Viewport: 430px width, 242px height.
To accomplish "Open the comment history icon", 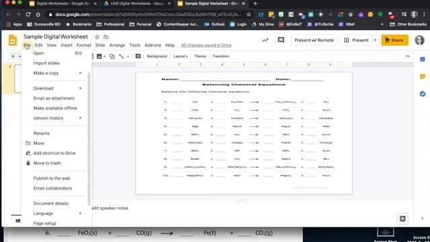I will tap(281, 40).
